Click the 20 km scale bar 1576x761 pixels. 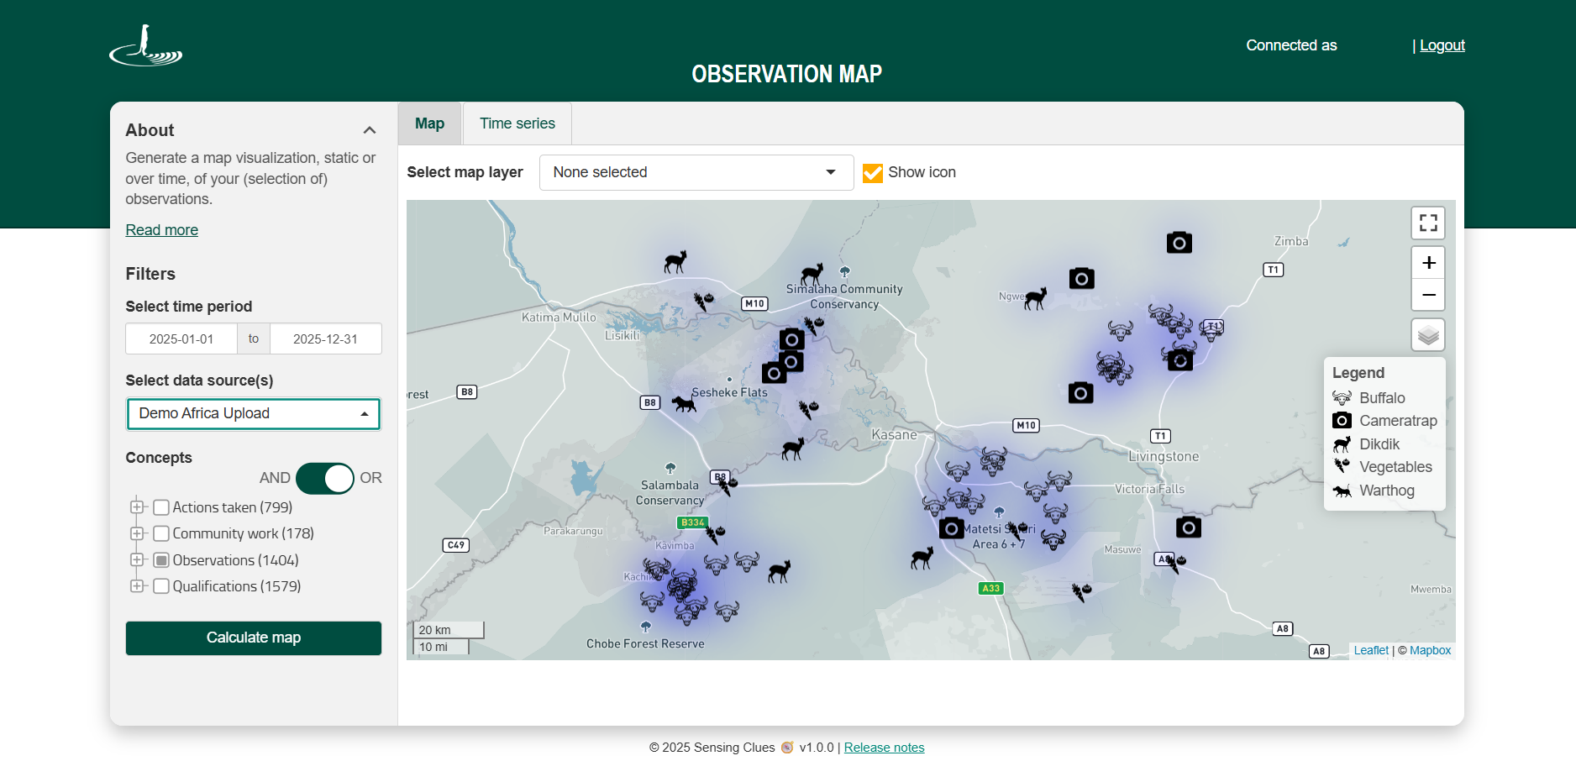click(449, 630)
